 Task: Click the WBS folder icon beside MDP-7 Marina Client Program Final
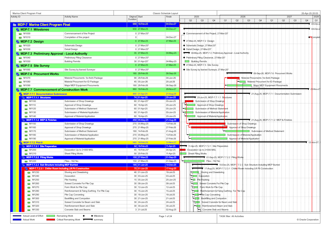pyautogui.click(x=14, y=24)
